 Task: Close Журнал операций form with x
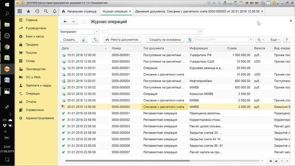click(x=291, y=21)
